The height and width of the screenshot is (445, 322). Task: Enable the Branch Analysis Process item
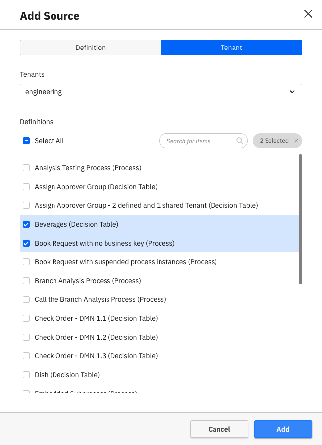(26, 281)
